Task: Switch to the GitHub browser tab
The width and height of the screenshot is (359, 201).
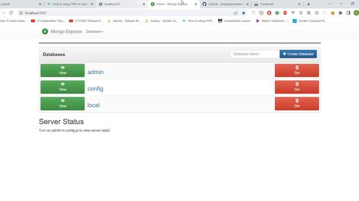Action: pos(225,4)
